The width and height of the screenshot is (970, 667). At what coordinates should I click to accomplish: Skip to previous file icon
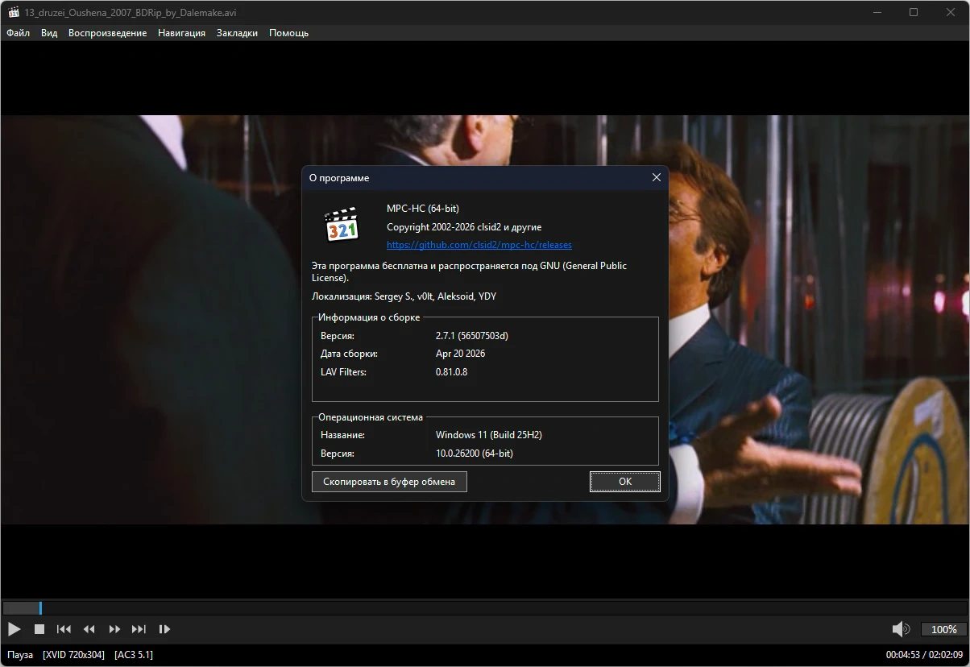click(x=64, y=629)
